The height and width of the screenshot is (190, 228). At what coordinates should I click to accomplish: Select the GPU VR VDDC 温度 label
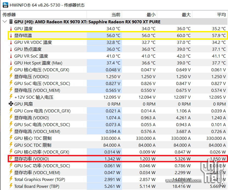pos(33,42)
